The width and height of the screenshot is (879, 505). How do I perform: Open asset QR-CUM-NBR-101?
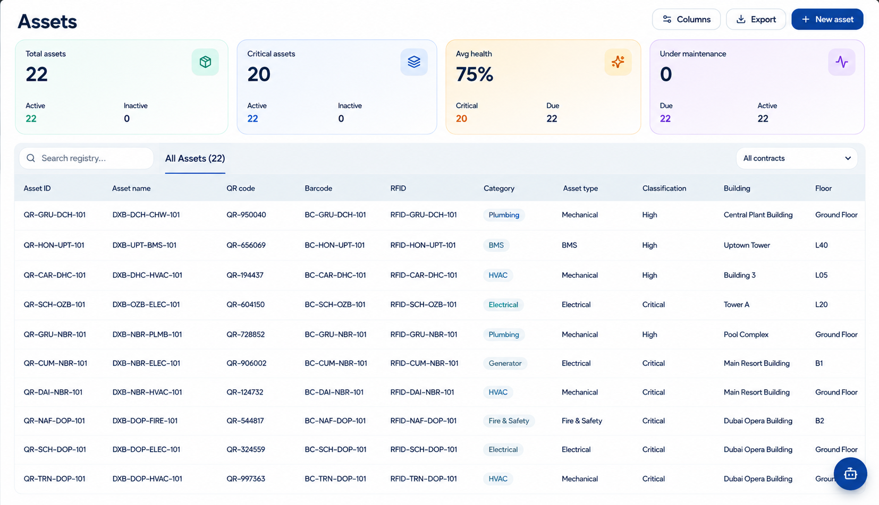[55, 364]
